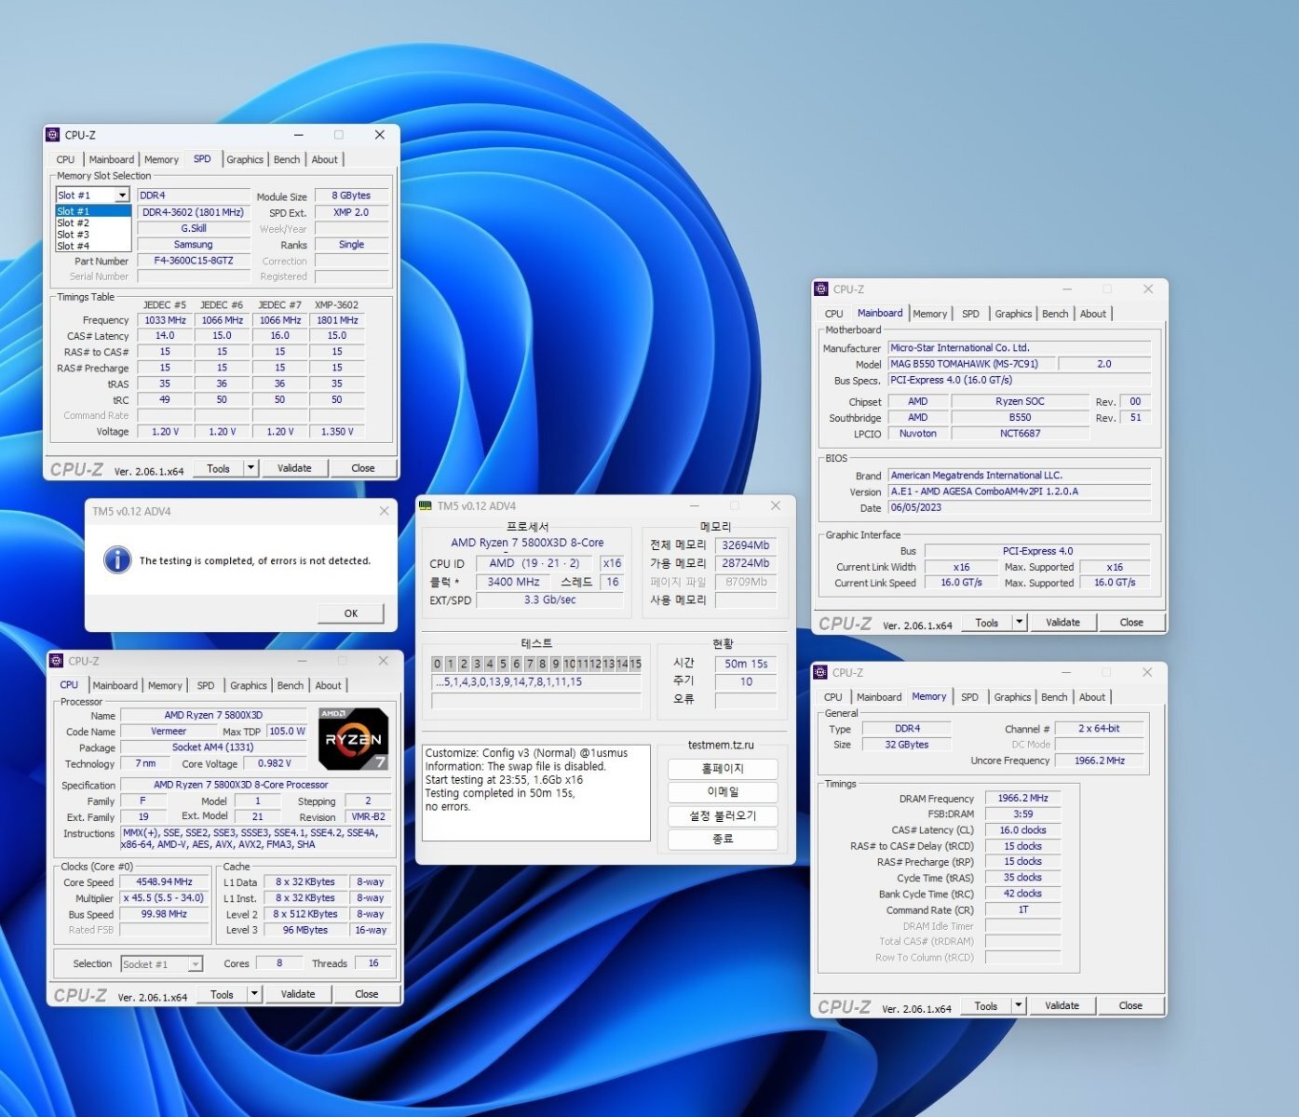Click the TM5 test log text box
Screen dimensions: 1299x1117
pos(536,793)
